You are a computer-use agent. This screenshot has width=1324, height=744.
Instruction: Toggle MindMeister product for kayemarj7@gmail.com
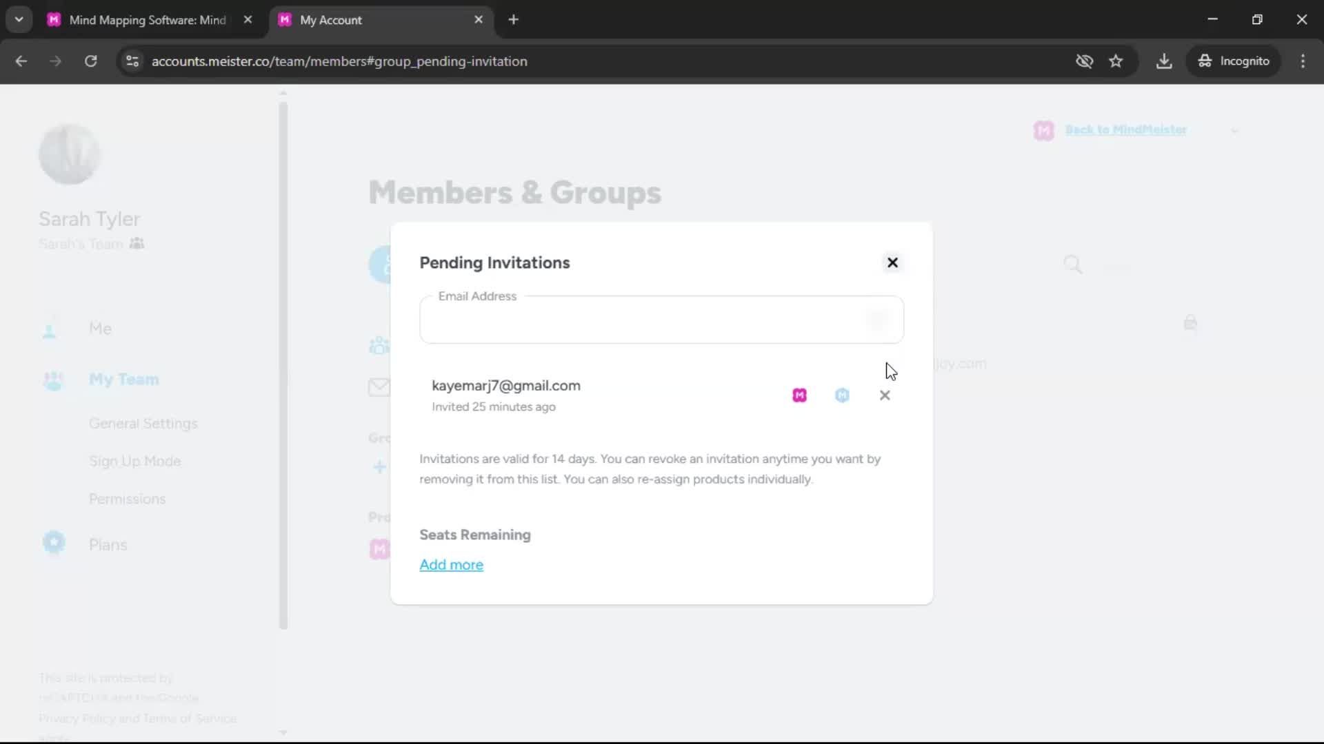pyautogui.click(x=799, y=395)
